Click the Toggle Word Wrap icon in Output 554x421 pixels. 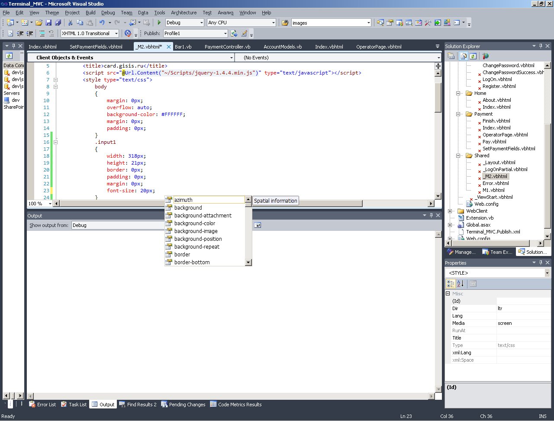[x=258, y=225]
